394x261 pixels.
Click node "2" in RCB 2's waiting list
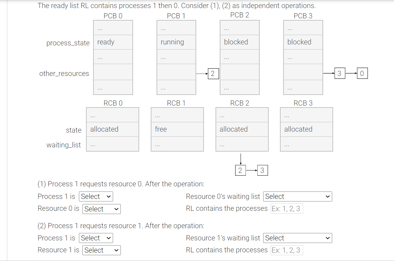240,170
